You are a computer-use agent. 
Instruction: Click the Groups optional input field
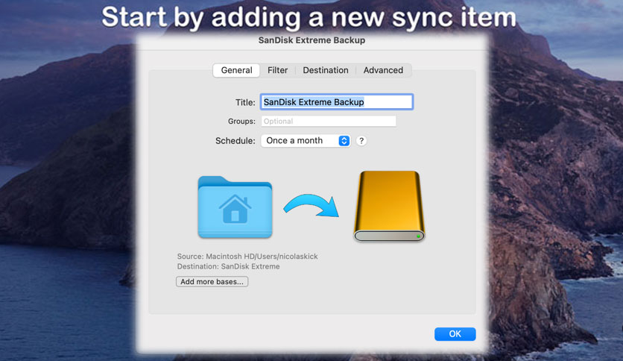(329, 122)
